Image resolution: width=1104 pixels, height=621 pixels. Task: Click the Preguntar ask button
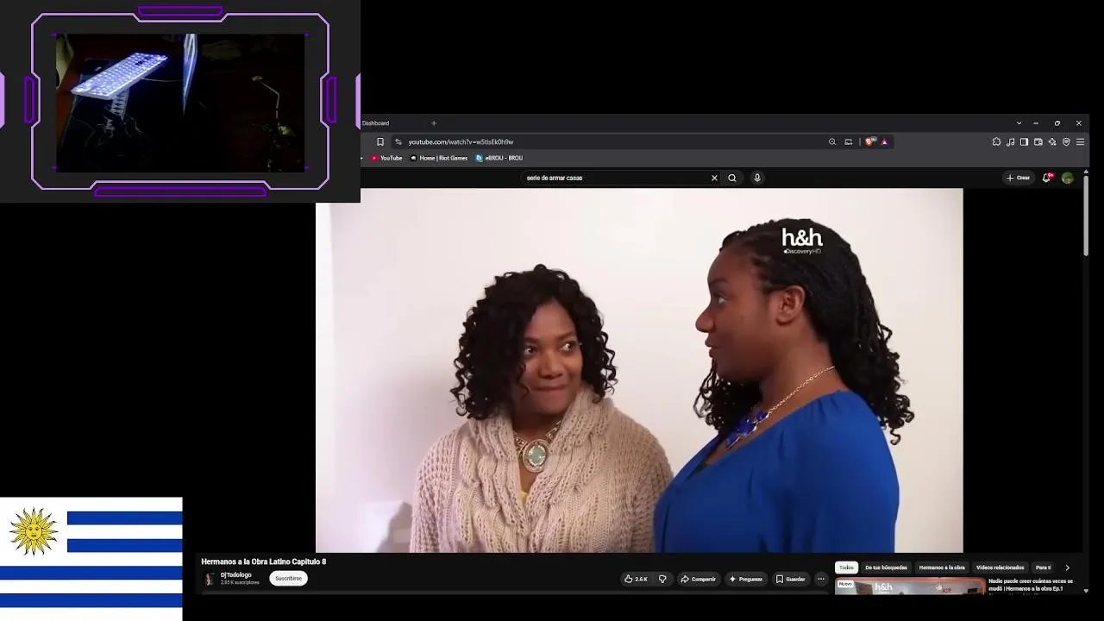pyautogui.click(x=745, y=579)
